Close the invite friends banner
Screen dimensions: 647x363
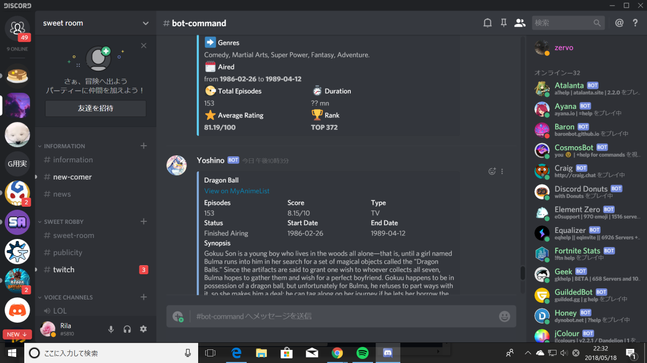coord(144,45)
